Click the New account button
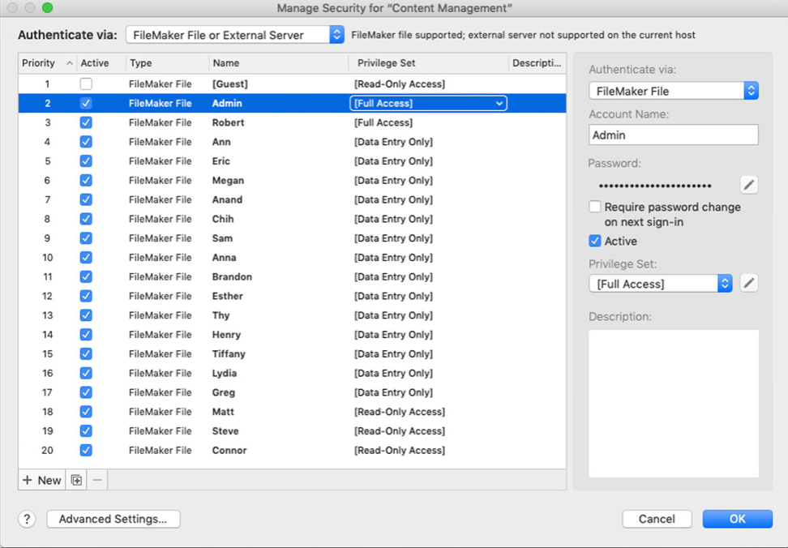The width and height of the screenshot is (788, 548). (42, 480)
